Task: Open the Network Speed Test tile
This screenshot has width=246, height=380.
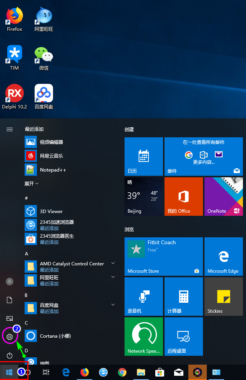Action: pyautogui.click(x=144, y=337)
